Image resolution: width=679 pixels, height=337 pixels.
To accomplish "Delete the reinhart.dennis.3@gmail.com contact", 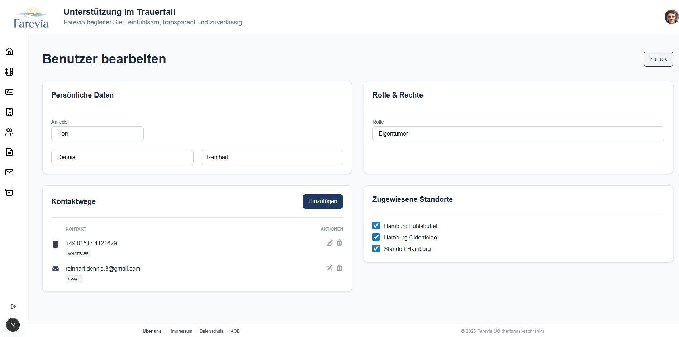I will 339,268.
